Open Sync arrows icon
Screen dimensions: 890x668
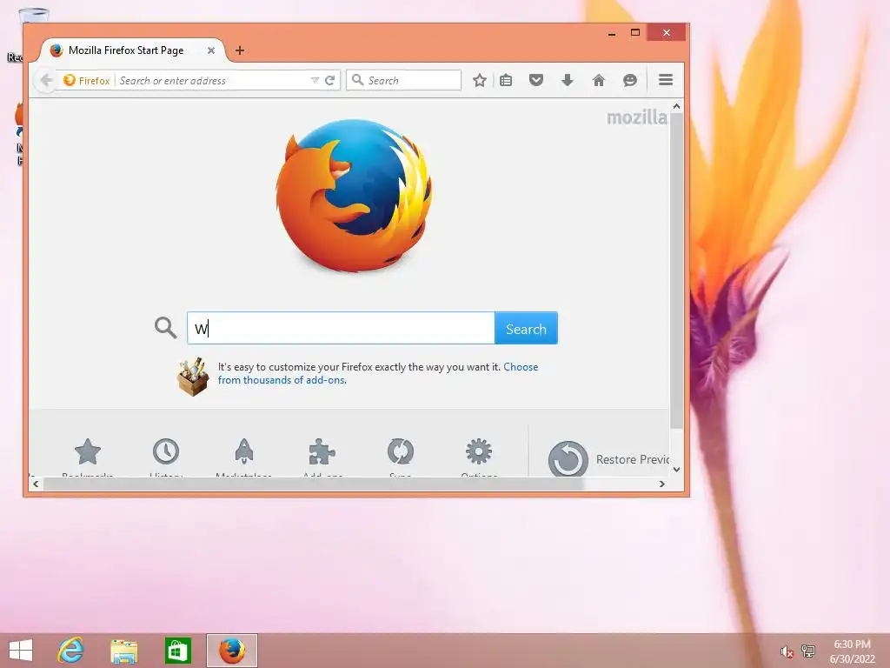tap(401, 451)
